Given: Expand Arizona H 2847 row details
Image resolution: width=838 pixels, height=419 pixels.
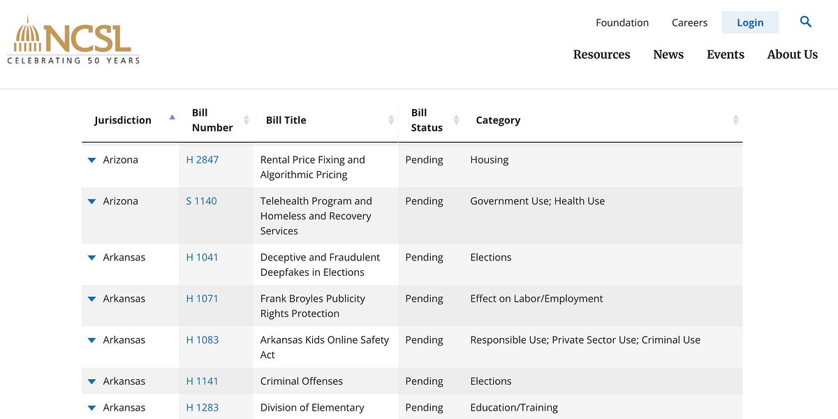Looking at the screenshot, I should point(91,160).
